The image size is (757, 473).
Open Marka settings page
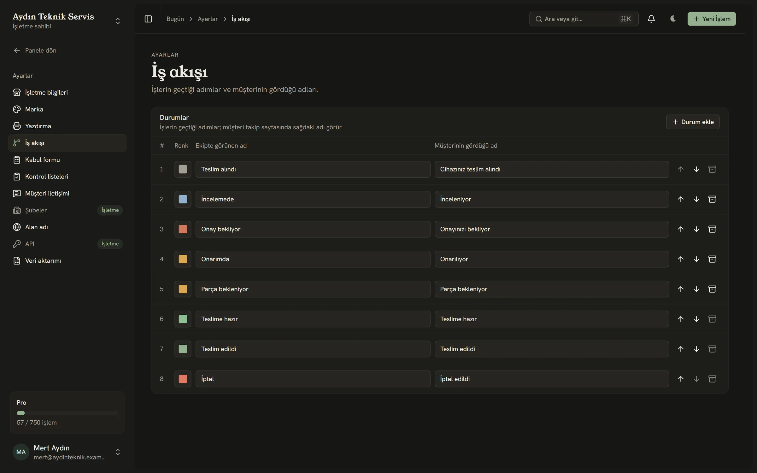point(67,109)
